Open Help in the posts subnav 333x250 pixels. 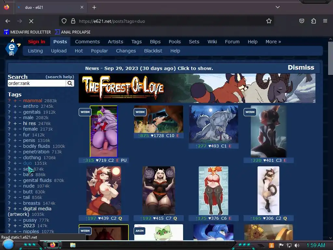coord(175,51)
